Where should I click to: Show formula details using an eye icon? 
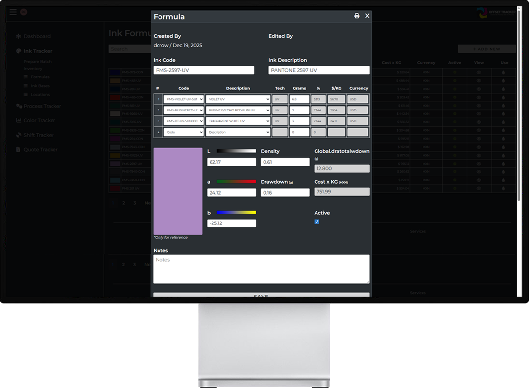(478, 72)
